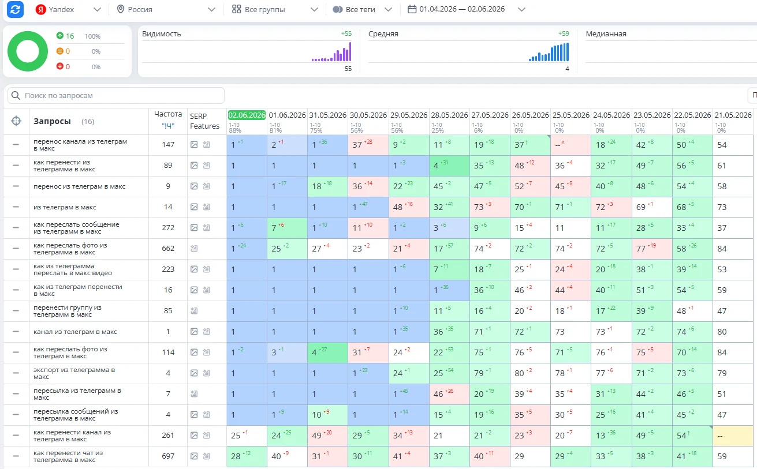Click the red down-arrow status icon
Viewport: 757px width, 469px height.
[59, 66]
